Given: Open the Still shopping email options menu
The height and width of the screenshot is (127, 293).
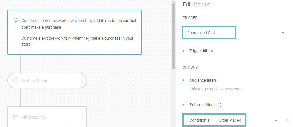Looking at the screenshot, I should [82, 117].
